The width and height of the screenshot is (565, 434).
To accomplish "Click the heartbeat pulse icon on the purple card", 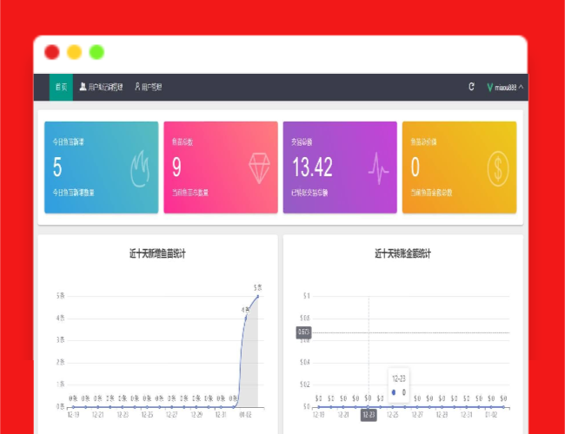I will coord(379,167).
